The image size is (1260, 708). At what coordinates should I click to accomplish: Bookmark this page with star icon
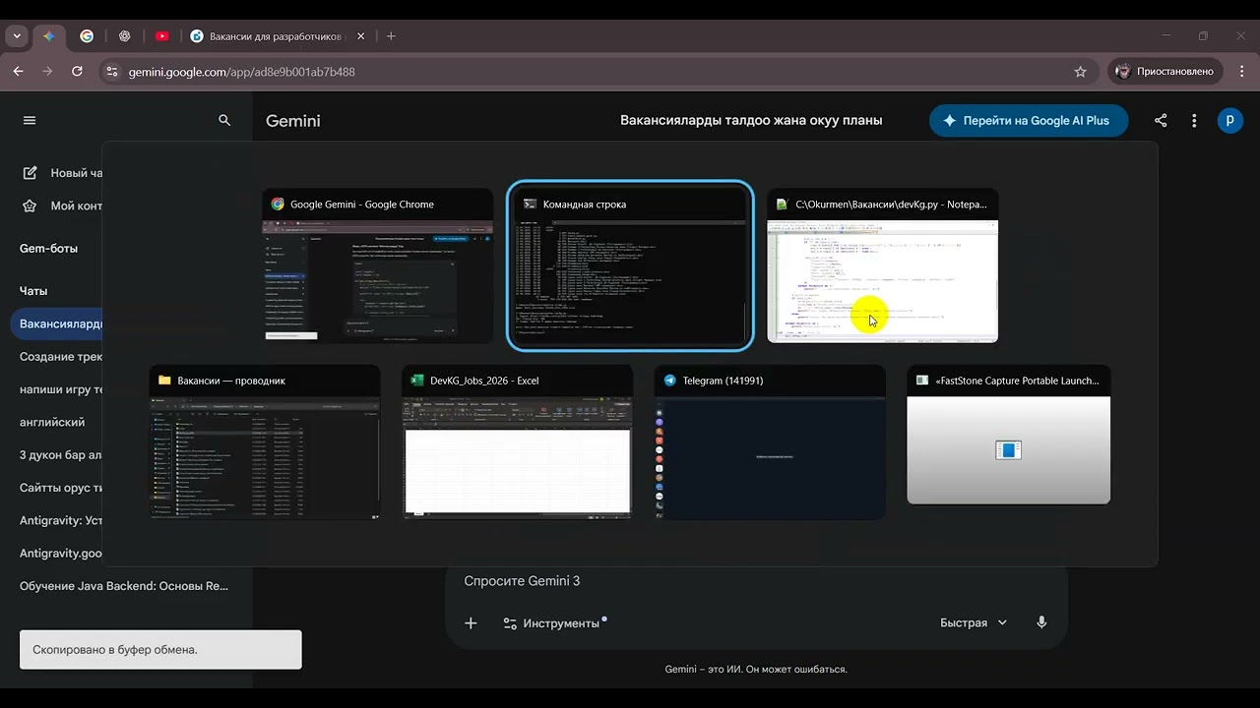[1080, 72]
